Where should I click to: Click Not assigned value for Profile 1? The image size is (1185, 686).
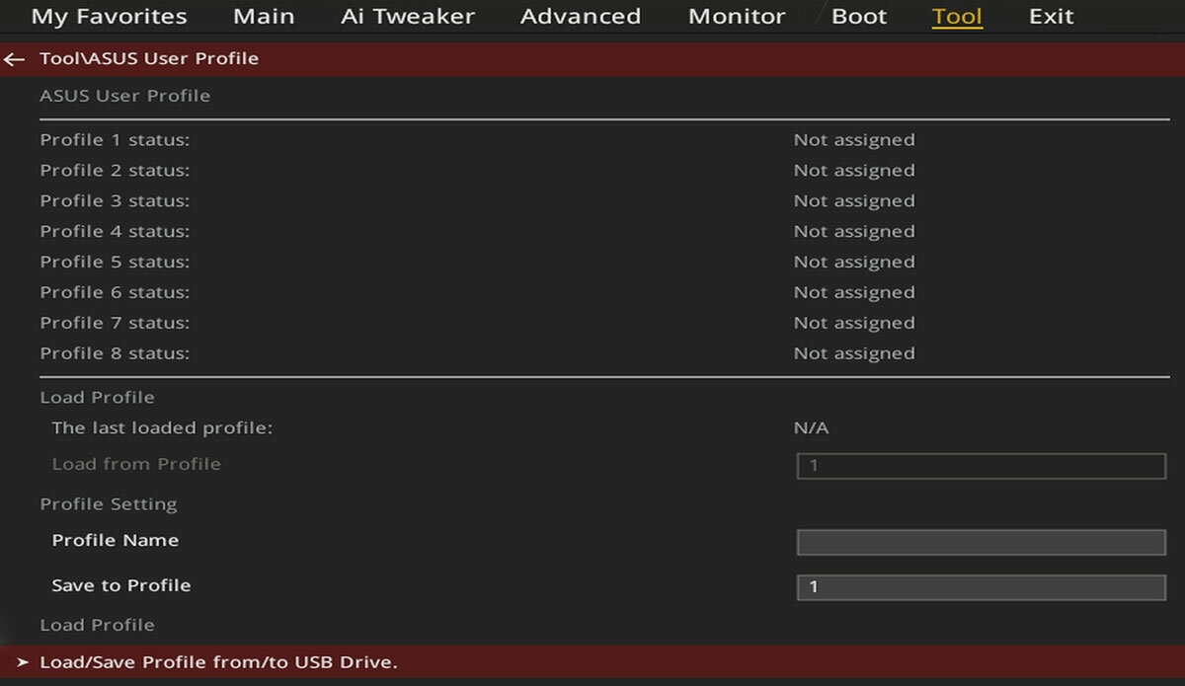tap(854, 140)
